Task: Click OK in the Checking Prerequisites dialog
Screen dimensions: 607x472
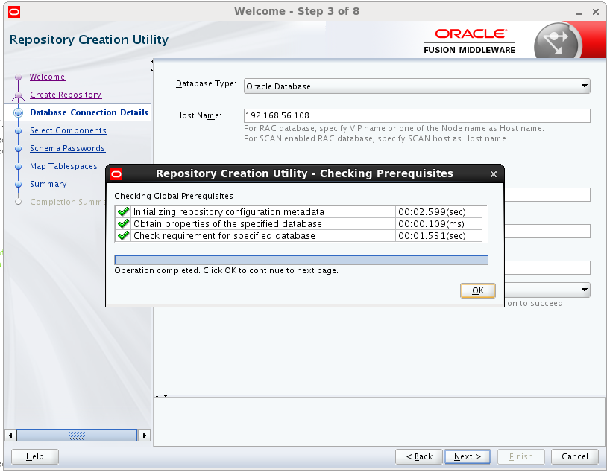Action: tap(478, 290)
